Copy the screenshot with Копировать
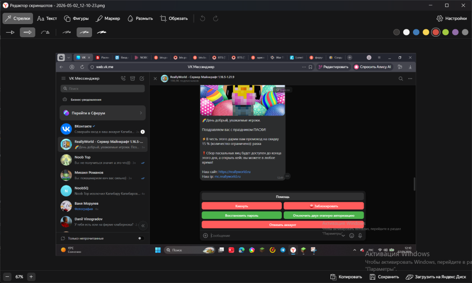This screenshot has height=283, width=472. coord(346,277)
